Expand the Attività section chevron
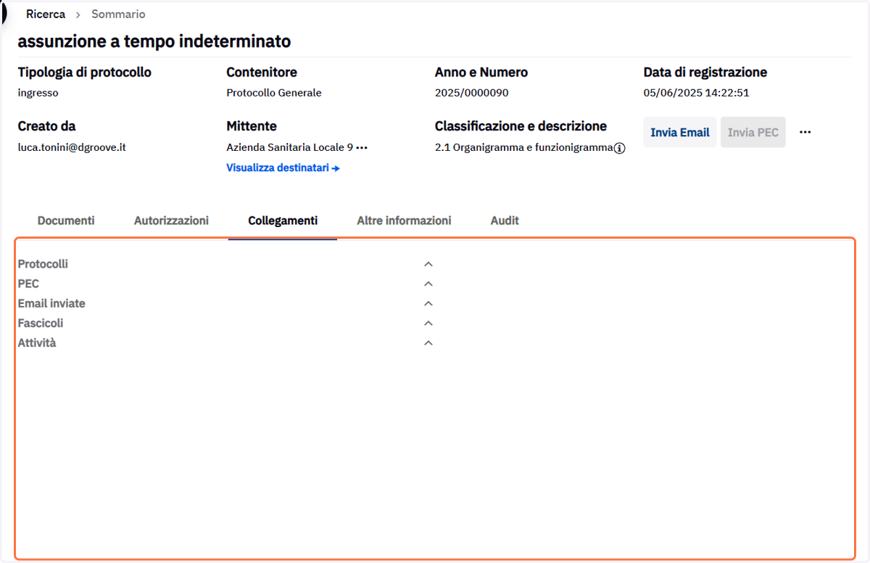The height and width of the screenshot is (563, 870). click(x=428, y=343)
